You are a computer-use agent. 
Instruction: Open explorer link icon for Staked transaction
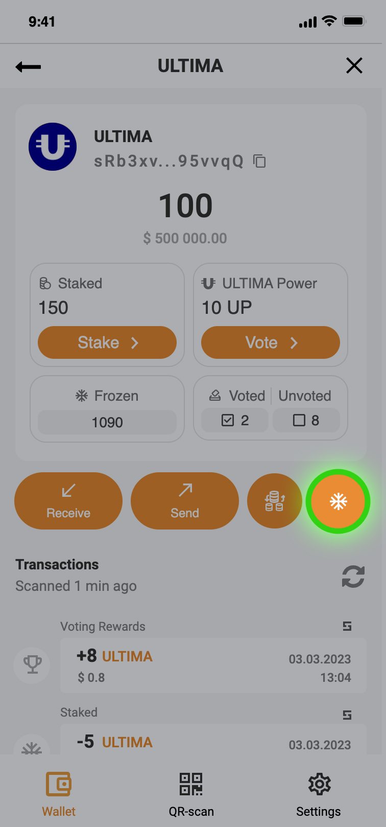click(x=347, y=715)
